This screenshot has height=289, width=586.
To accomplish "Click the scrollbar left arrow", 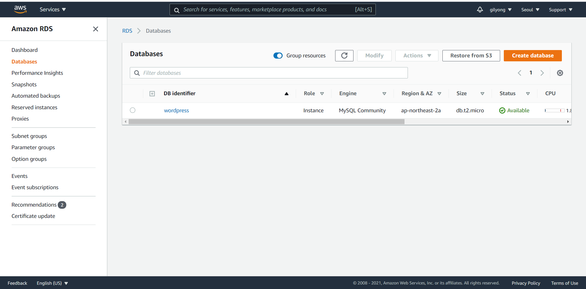I will tap(125, 121).
